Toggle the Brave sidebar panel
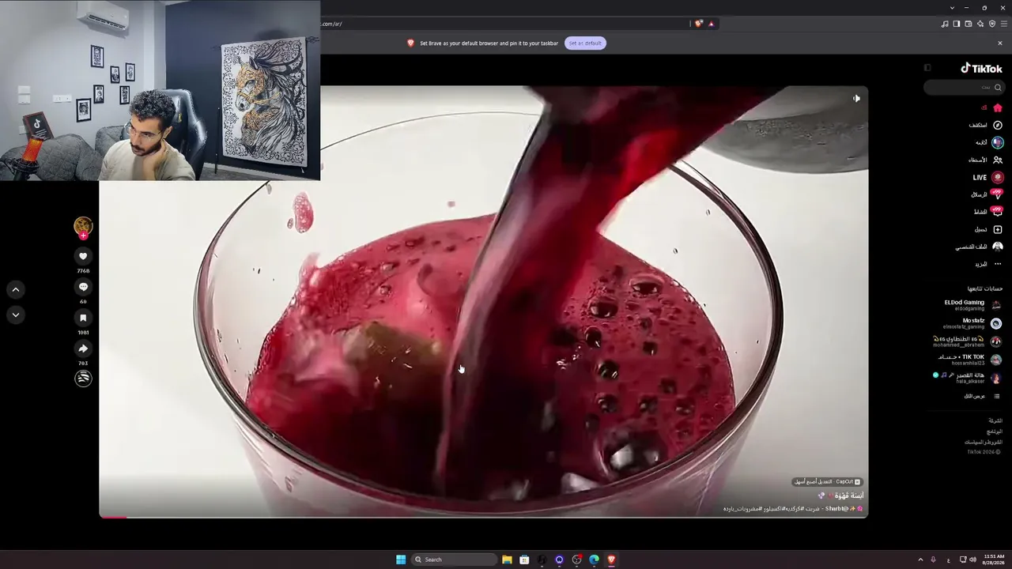1012x569 pixels. [957, 24]
